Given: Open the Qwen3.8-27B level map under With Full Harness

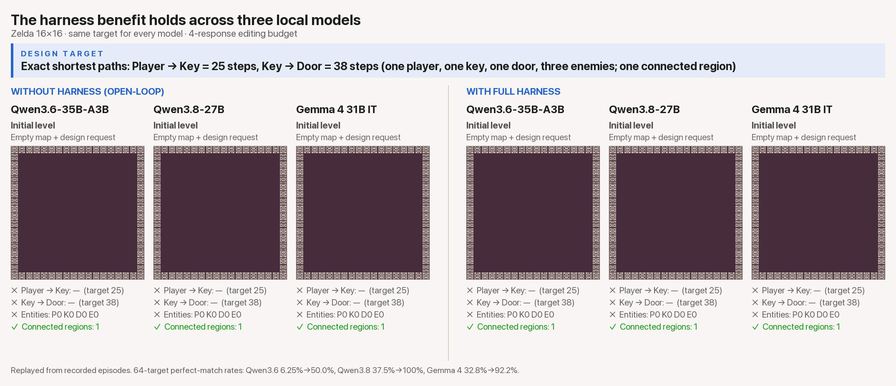Looking at the screenshot, I should click(x=676, y=213).
